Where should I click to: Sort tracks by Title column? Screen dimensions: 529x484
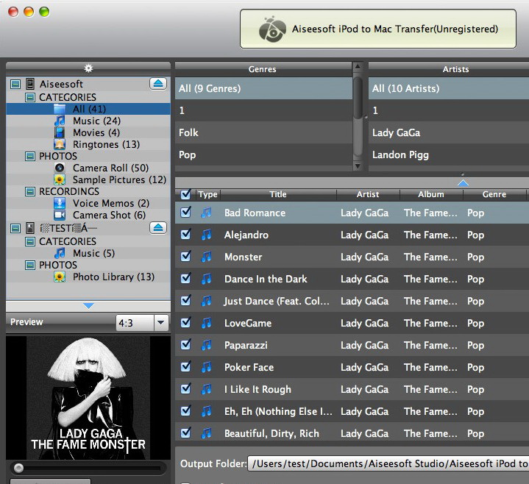pyautogui.click(x=278, y=194)
